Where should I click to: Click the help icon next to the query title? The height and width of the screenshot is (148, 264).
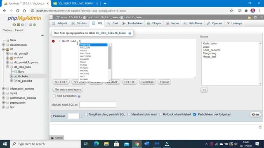(x=130, y=33)
